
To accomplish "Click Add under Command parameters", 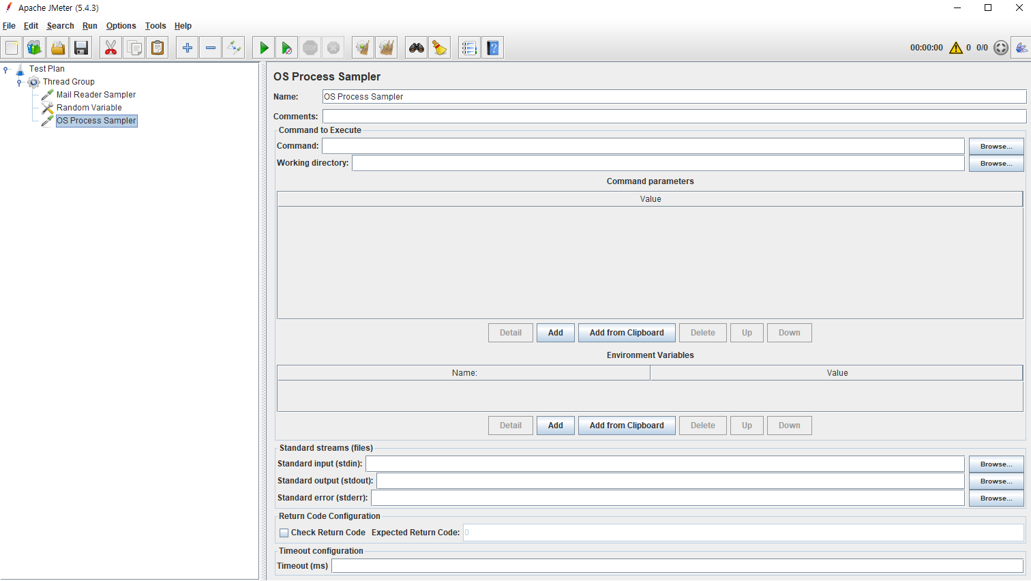I will tap(556, 333).
